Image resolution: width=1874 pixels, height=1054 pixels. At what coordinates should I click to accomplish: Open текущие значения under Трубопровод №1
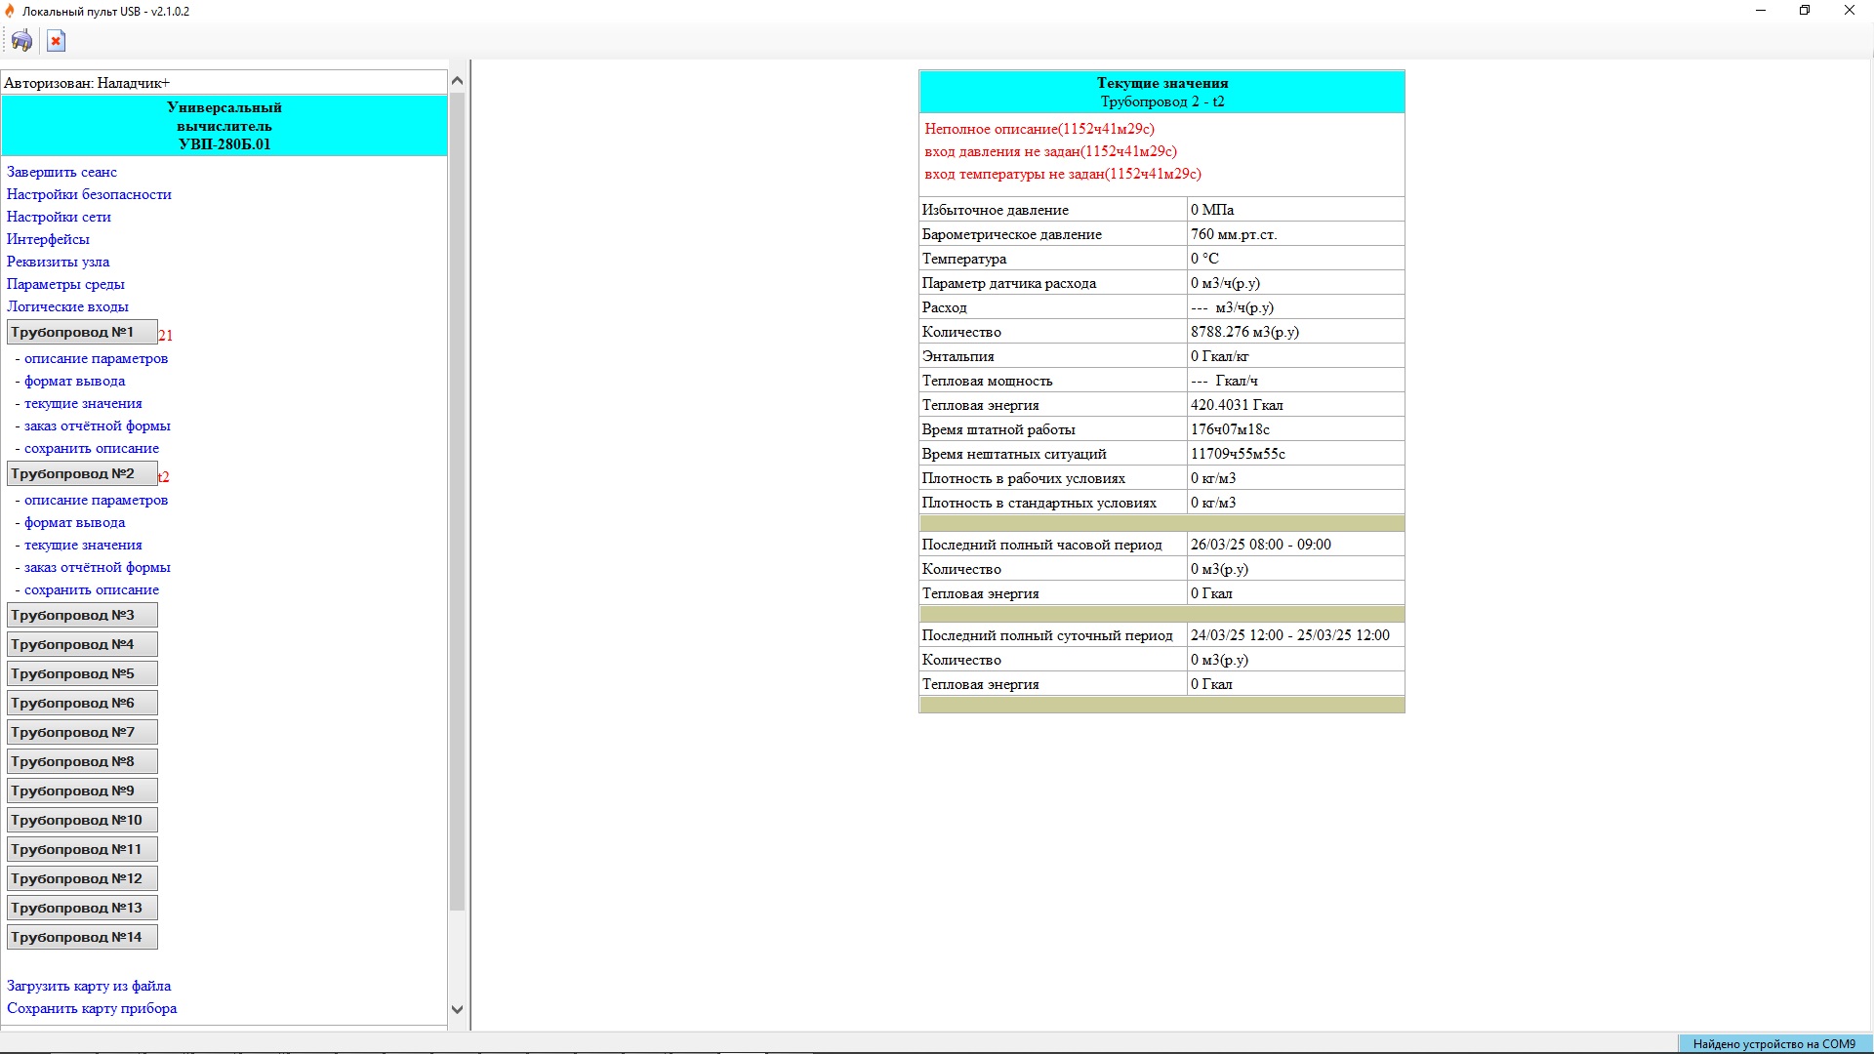[83, 403]
